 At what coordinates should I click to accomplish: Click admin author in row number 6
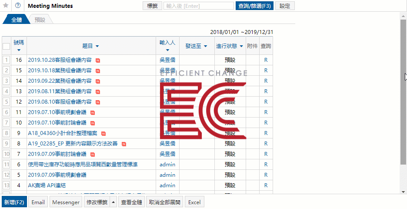(x=167, y=165)
